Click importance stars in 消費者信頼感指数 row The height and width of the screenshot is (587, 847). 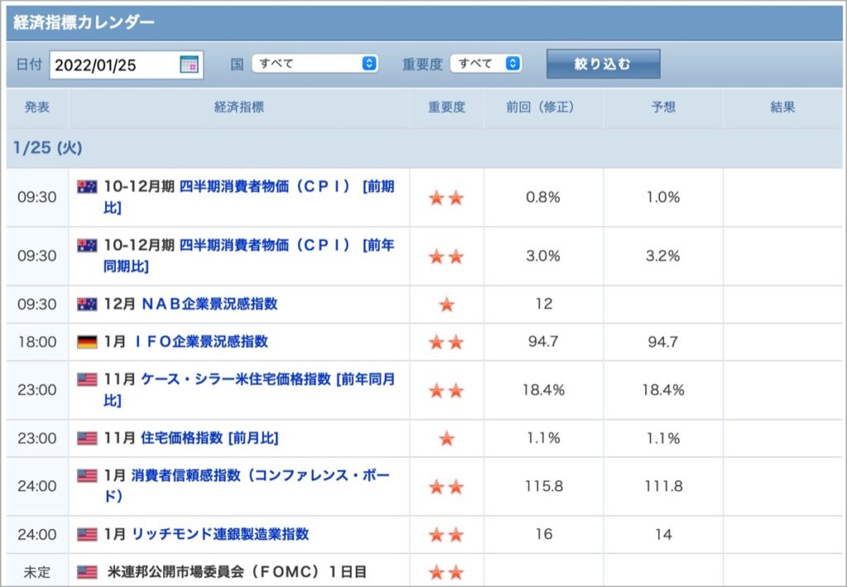446,487
